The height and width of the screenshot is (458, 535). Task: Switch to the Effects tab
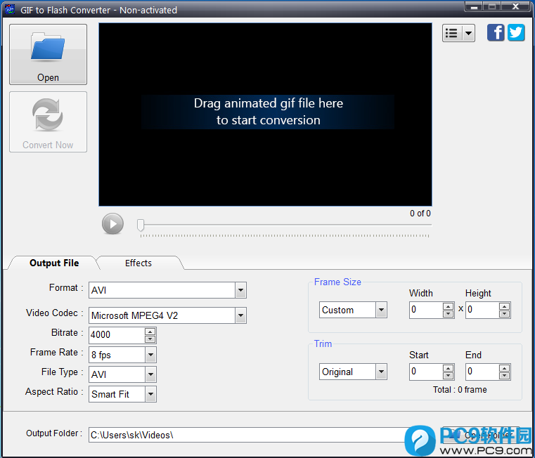point(138,263)
